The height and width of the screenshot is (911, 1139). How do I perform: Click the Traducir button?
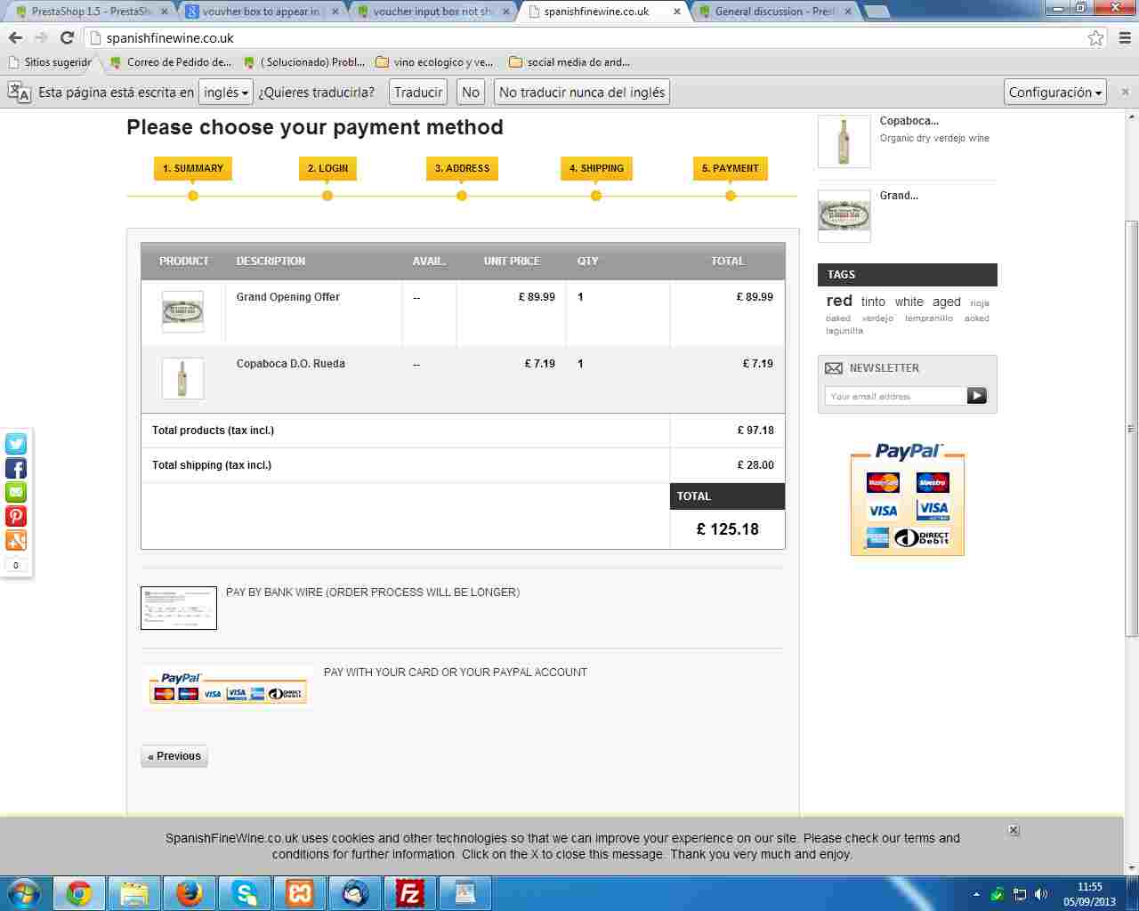click(x=418, y=93)
